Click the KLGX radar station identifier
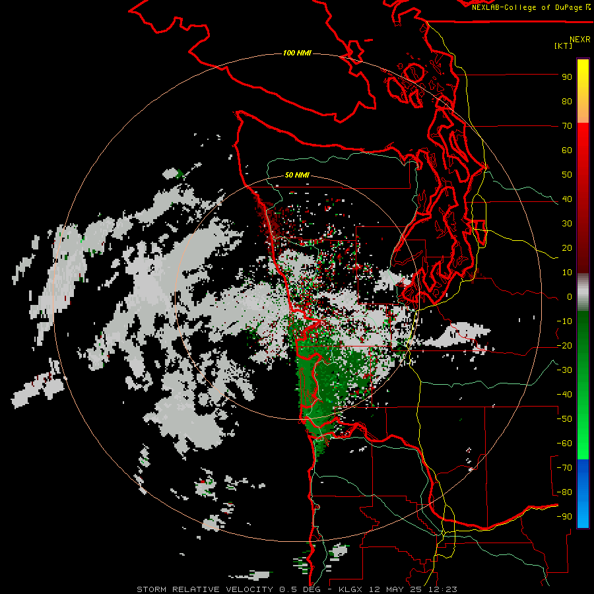Image resolution: width=594 pixels, height=594 pixels. point(351,589)
